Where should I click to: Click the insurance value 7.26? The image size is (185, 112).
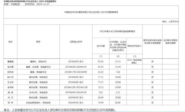point(118,72)
